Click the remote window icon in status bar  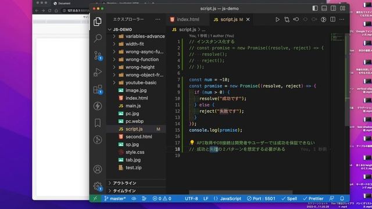tap(95, 199)
